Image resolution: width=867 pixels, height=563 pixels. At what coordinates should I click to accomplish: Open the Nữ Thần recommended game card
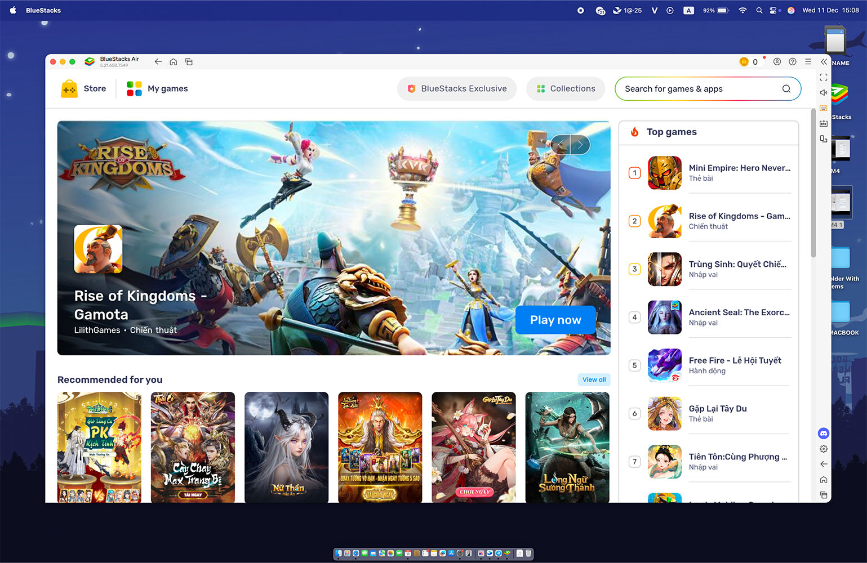(286, 447)
